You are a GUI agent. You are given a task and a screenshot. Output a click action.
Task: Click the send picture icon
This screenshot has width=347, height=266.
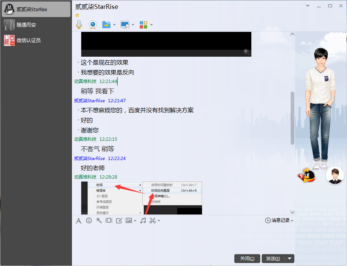click(x=129, y=220)
